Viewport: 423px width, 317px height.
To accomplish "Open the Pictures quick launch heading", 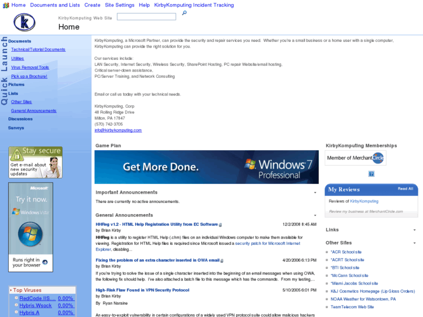I will tap(16, 84).
